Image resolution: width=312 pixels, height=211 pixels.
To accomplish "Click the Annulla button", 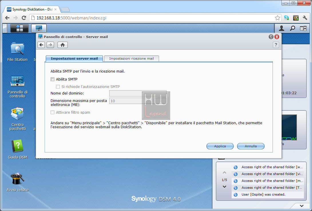I will point(251,146).
